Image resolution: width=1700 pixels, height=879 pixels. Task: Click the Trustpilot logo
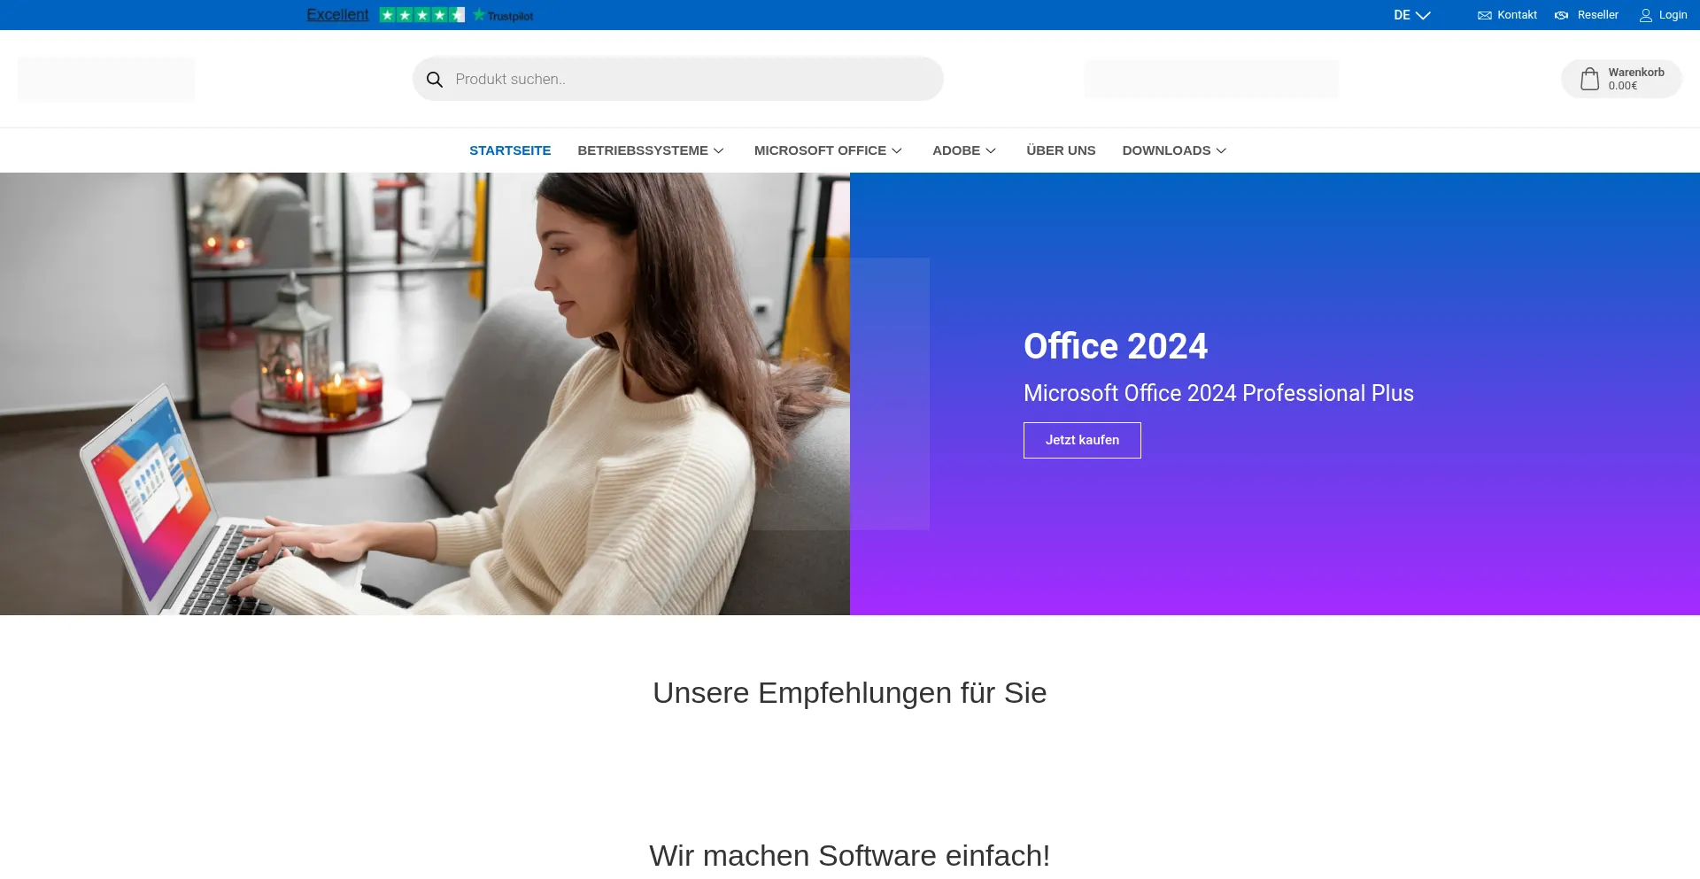(x=503, y=15)
